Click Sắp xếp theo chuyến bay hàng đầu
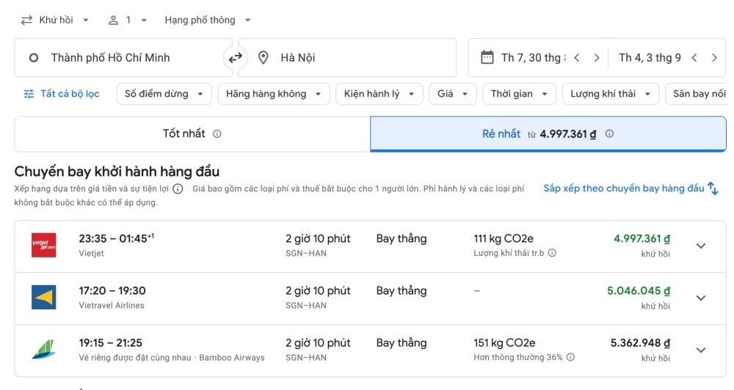 [631, 188]
